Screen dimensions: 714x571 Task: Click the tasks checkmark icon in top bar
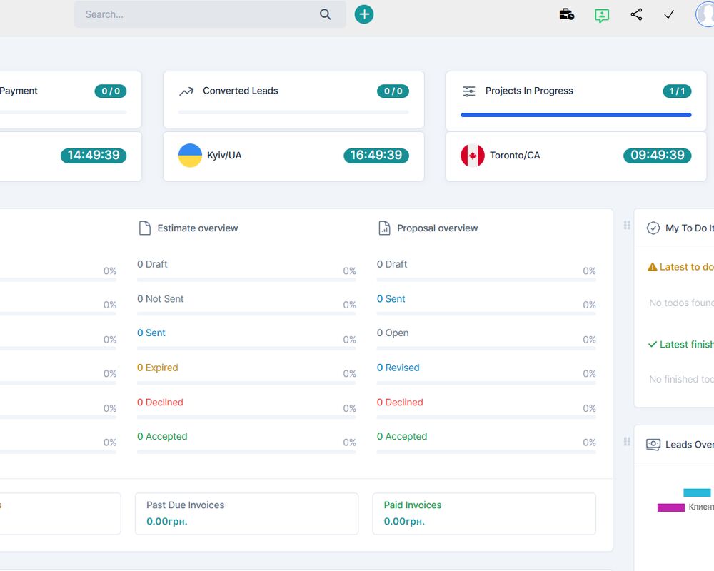click(668, 14)
